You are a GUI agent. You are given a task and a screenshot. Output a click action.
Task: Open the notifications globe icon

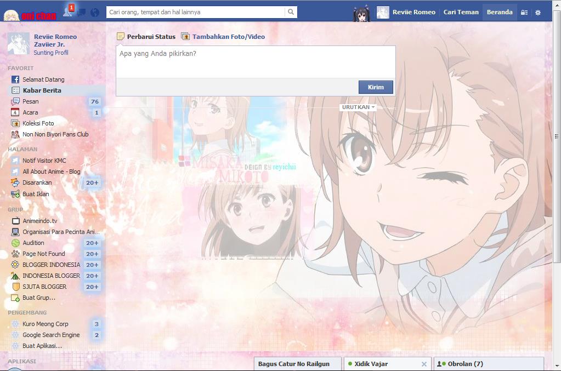point(95,13)
